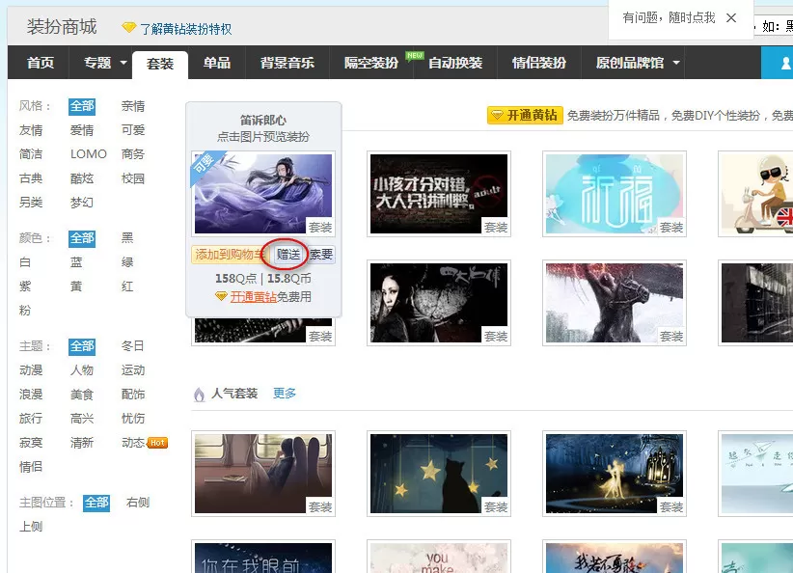Screen dimensions: 793x573
Task: Open the user profile icon in blue box
Action: pyautogui.click(x=785, y=64)
